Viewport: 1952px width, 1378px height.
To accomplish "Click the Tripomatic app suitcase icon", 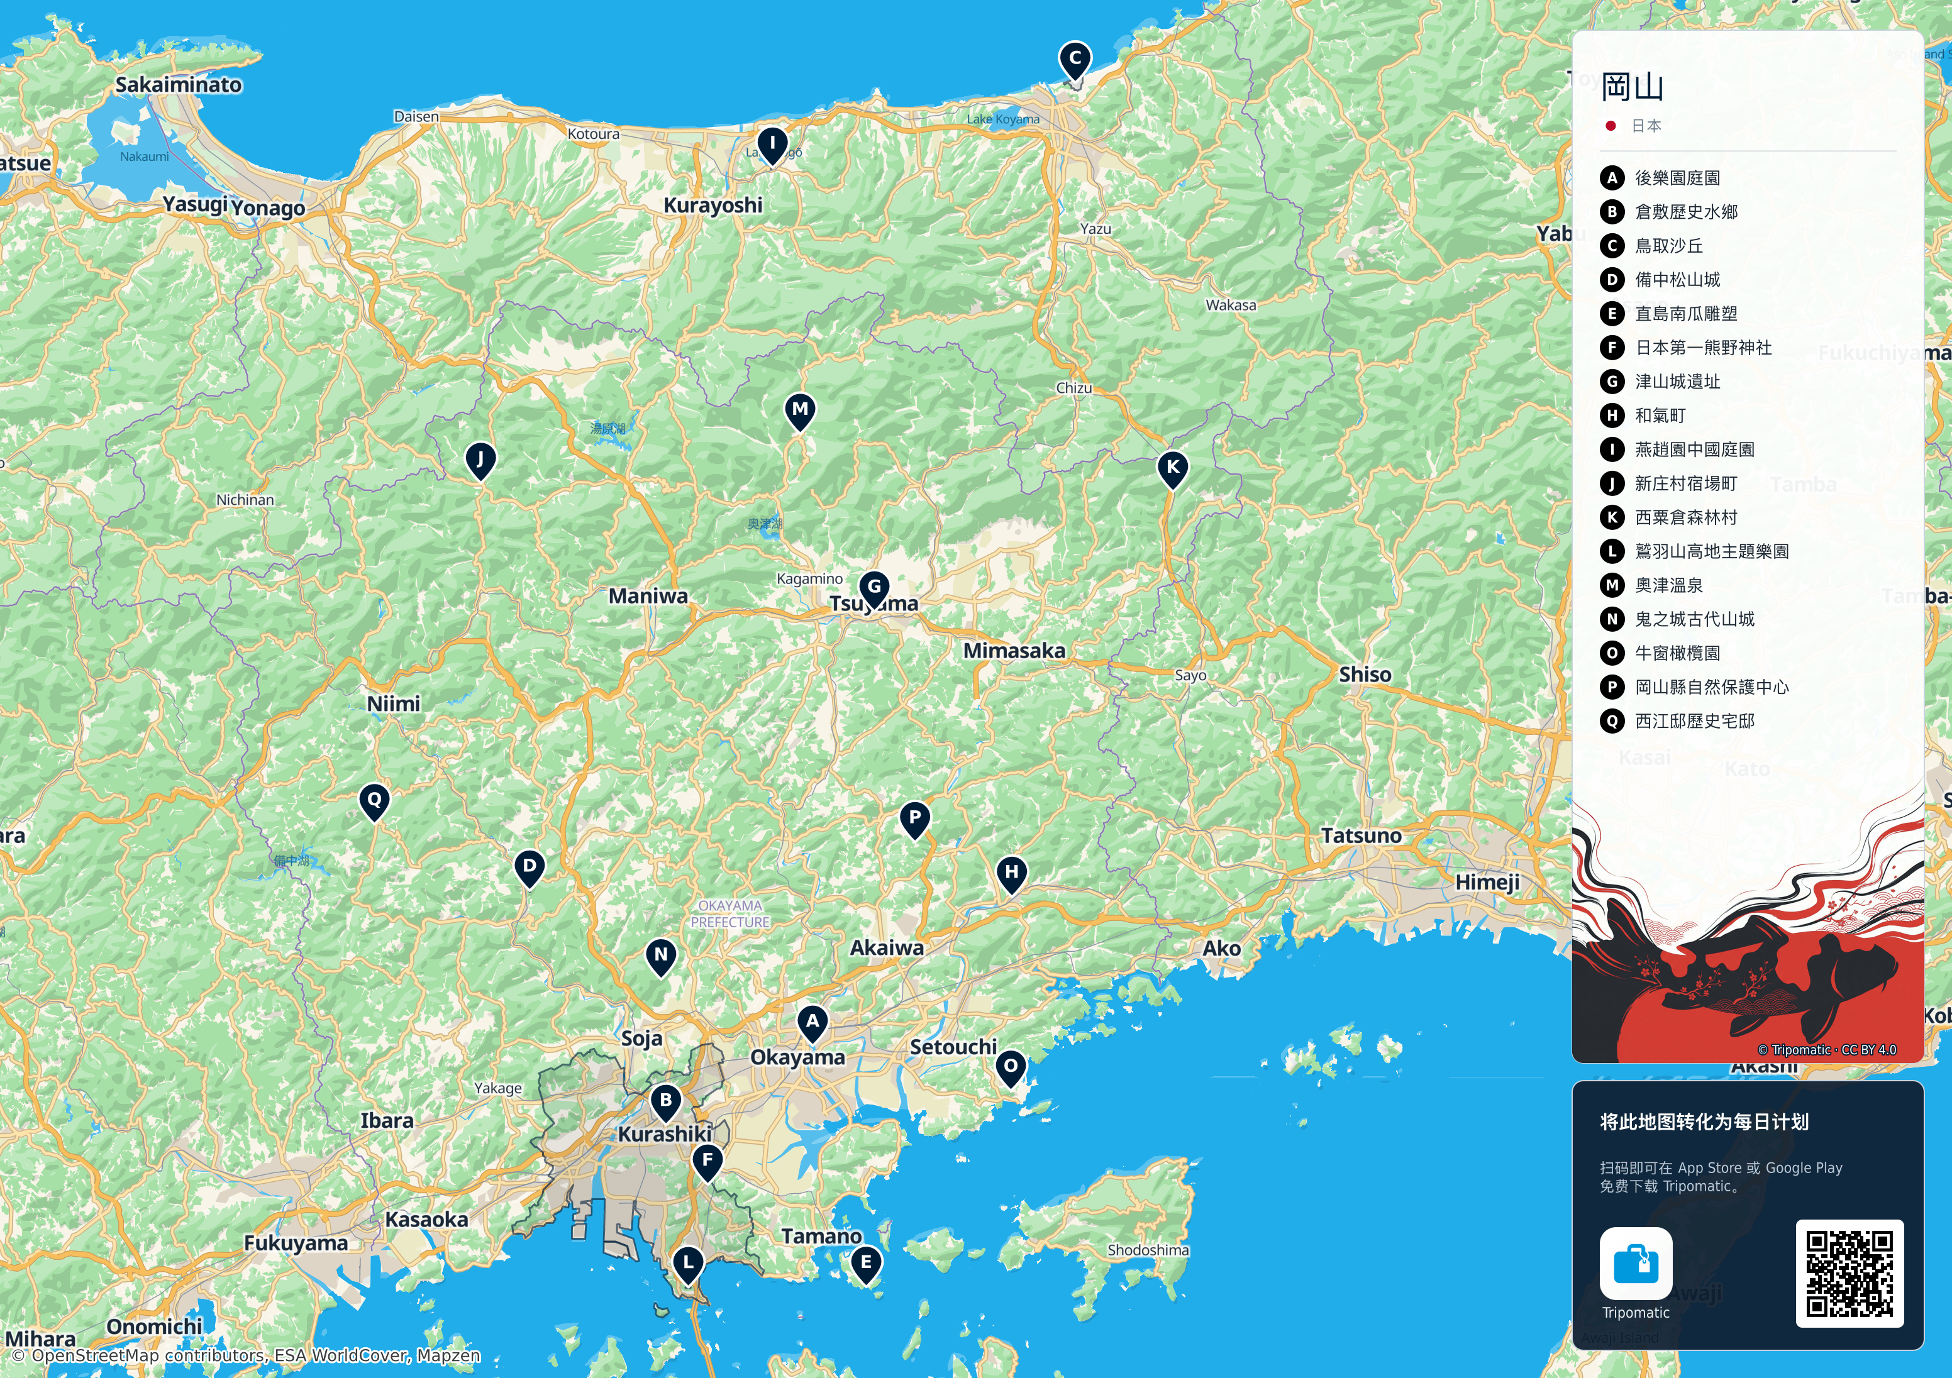I will [1636, 1263].
